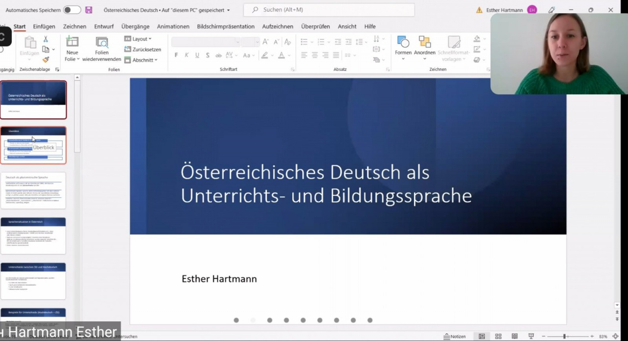Click the Zurücksetzen button

pyautogui.click(x=143, y=49)
